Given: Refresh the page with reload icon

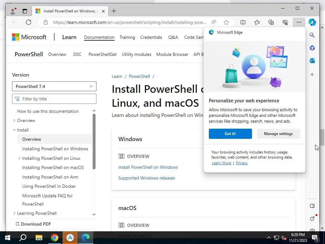Looking at the screenshot, I should (29, 22).
